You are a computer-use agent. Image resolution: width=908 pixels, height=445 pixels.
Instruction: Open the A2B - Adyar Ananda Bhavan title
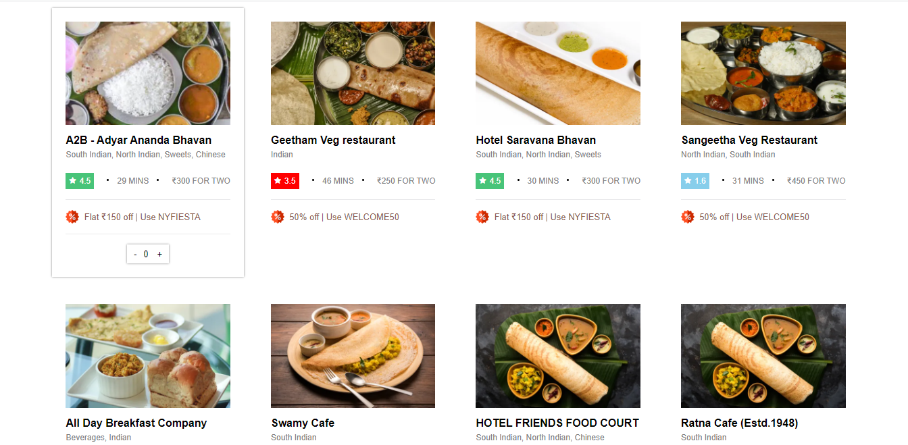tap(138, 140)
